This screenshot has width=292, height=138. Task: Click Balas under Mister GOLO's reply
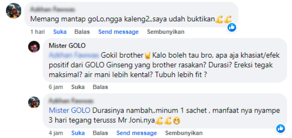(100, 87)
